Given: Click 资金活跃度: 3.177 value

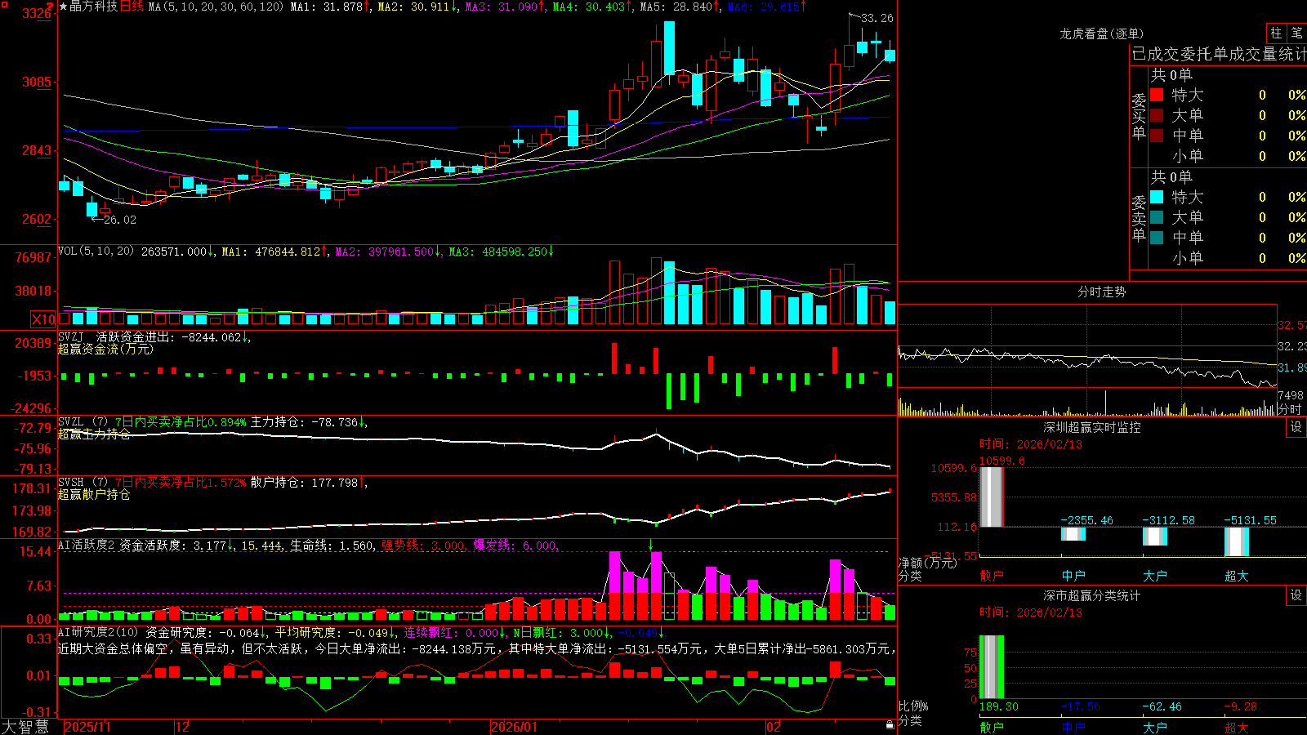Looking at the screenshot, I should tap(173, 545).
